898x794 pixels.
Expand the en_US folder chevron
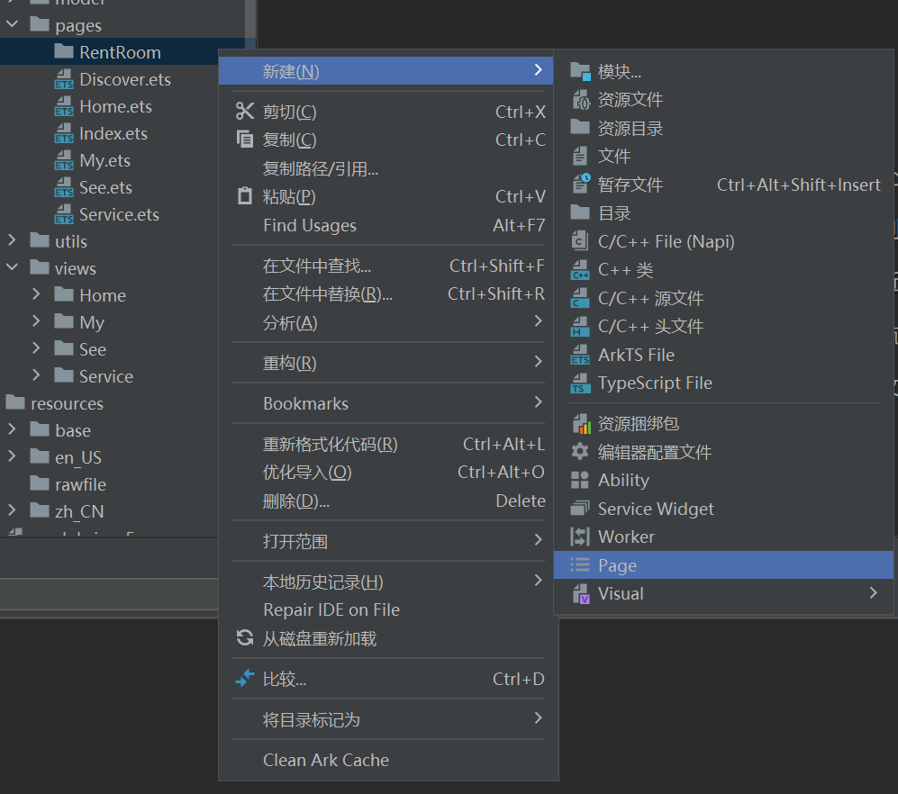point(12,456)
